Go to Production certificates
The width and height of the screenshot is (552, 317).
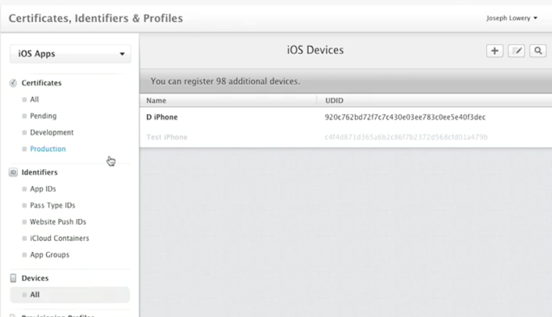47,149
